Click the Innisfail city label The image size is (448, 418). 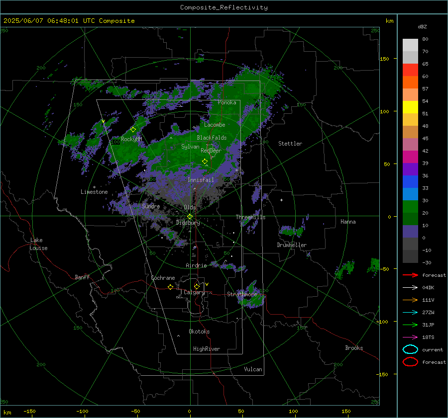[x=201, y=180]
